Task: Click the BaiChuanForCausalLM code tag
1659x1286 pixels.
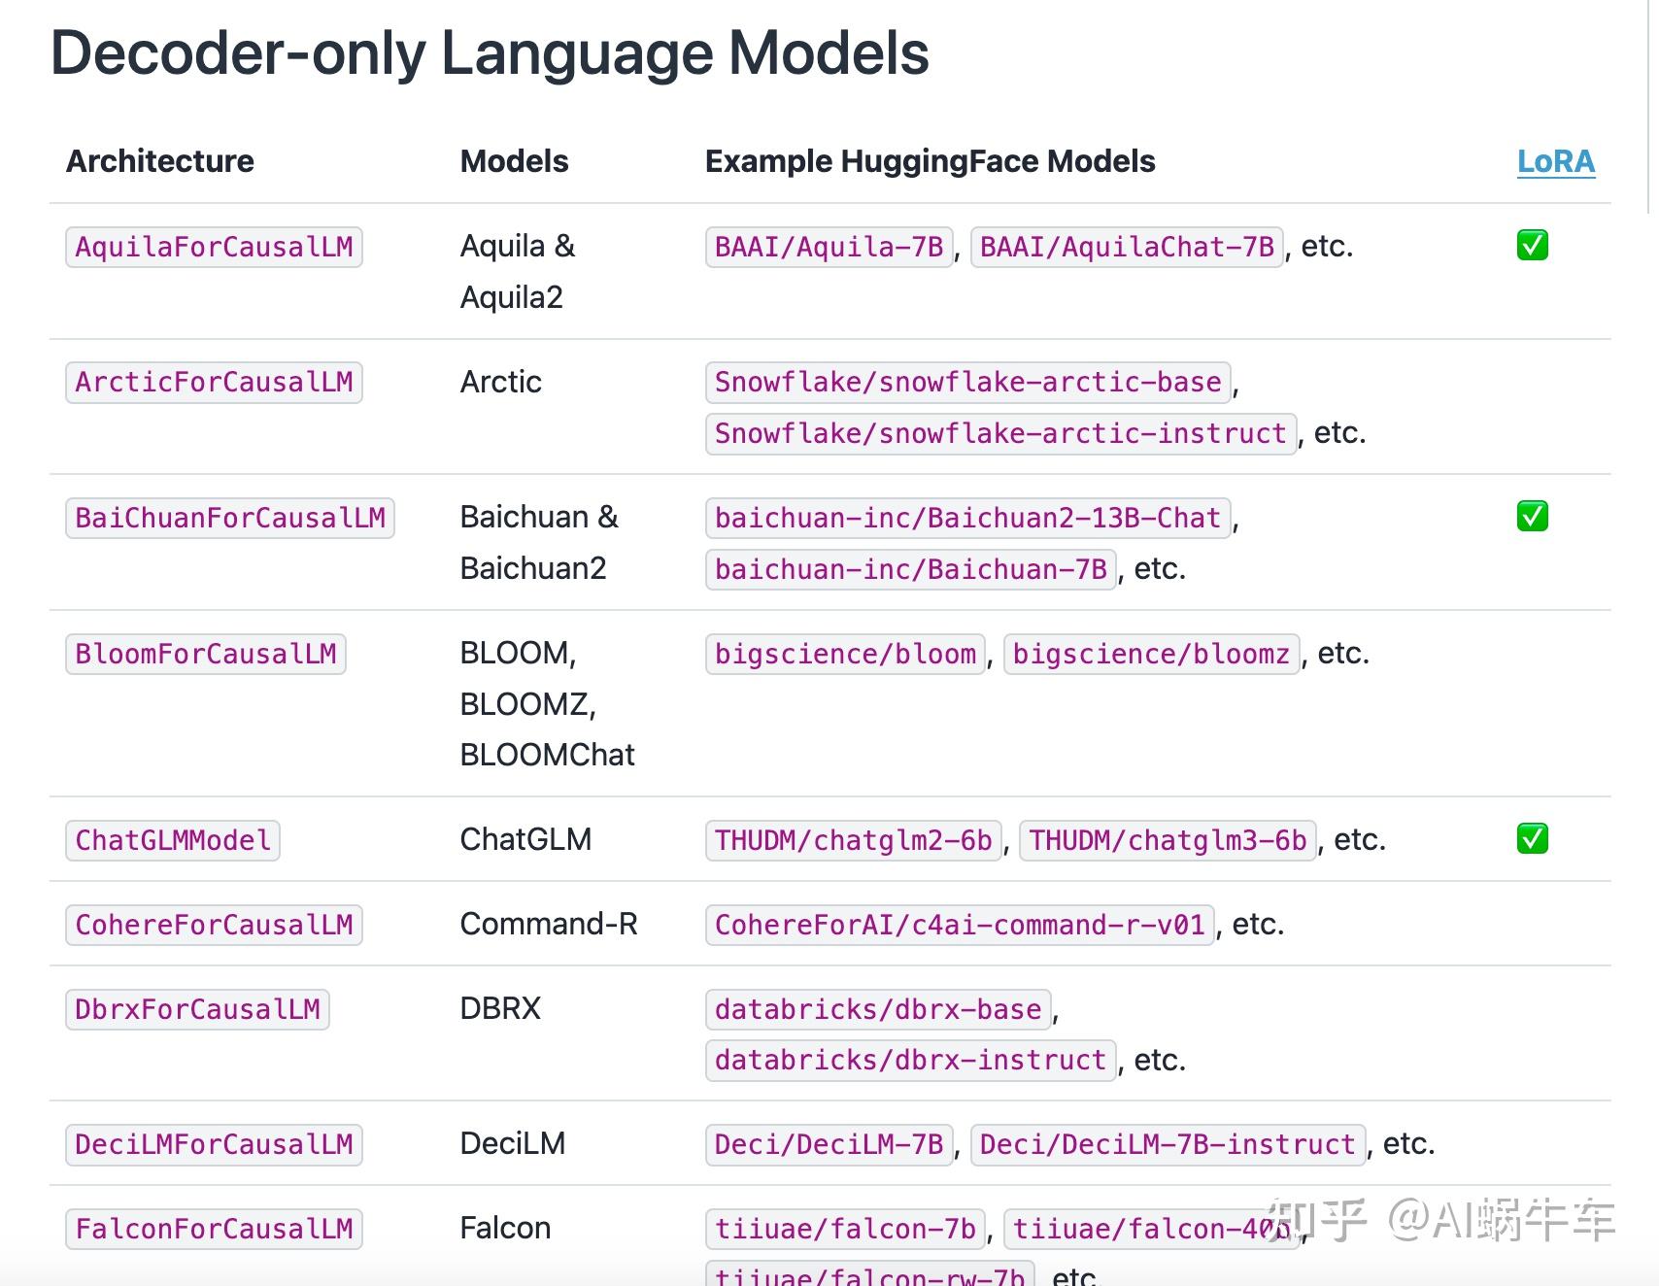Action: 230,518
